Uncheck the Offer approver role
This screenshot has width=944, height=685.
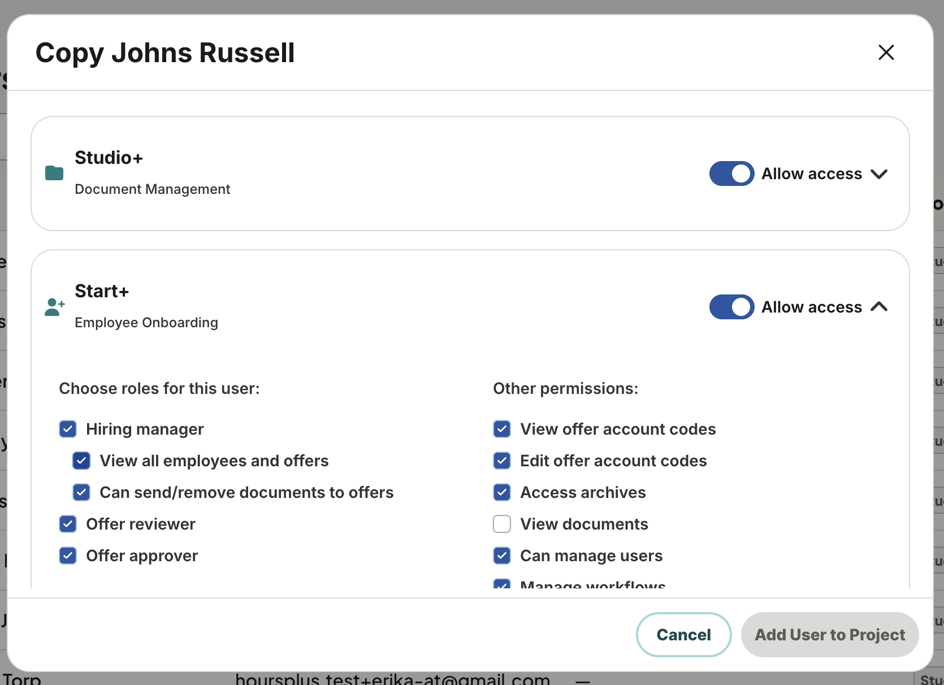click(68, 556)
